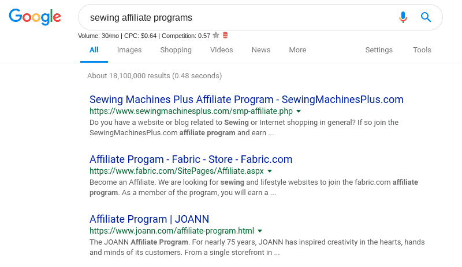Click the sewingmachinesplus.com green URL
The height and width of the screenshot is (267, 462).
click(x=191, y=111)
